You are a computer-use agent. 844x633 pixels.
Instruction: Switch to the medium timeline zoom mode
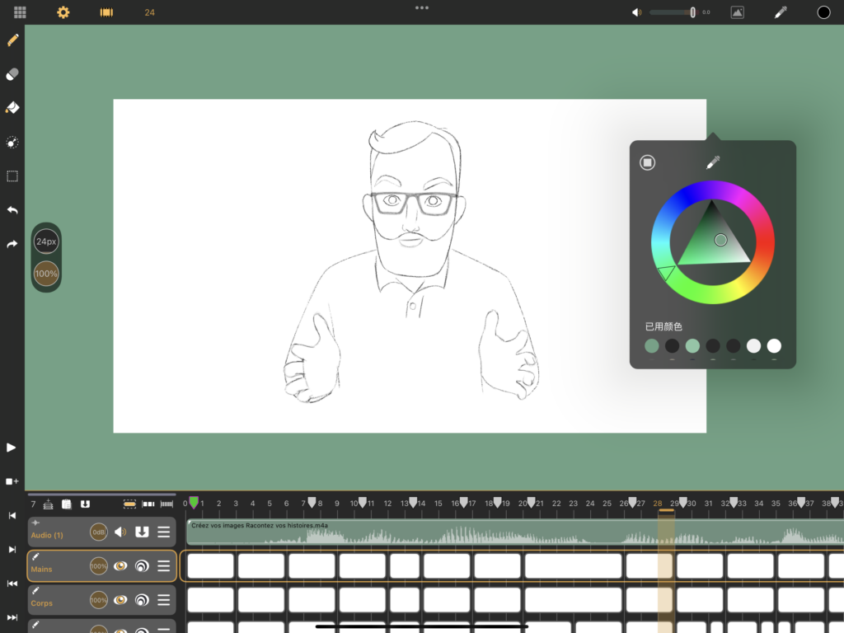point(148,504)
